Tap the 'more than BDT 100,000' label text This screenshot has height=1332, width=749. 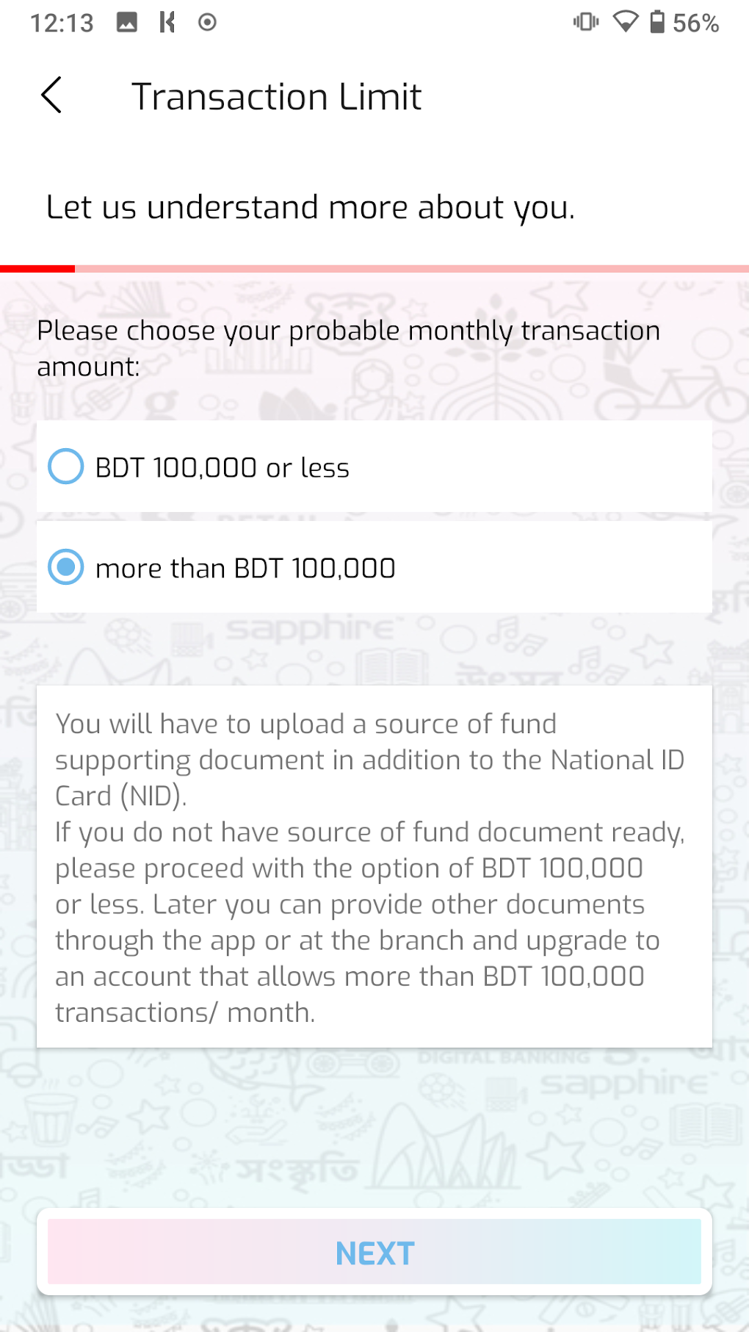tap(245, 567)
